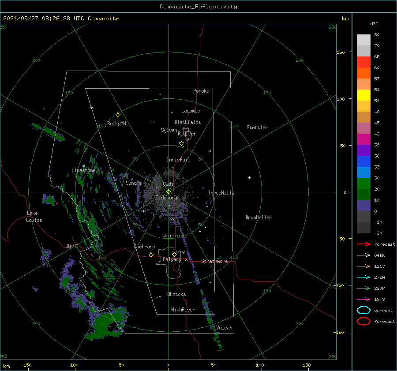Image resolution: width=397 pixels, height=371 pixels.
Task: Select the 51 dBZ yellow color swatch
Action: tap(363, 95)
